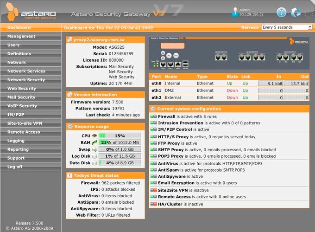
Task: Open the IM/P2P menu
Action: [31, 115]
